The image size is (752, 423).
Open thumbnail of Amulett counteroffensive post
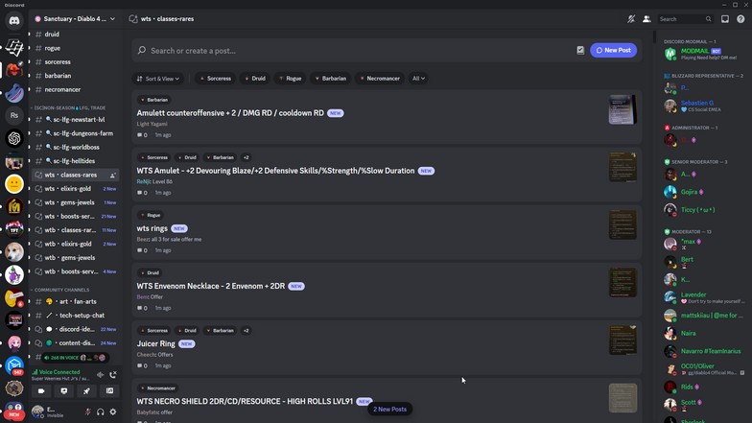click(x=623, y=109)
